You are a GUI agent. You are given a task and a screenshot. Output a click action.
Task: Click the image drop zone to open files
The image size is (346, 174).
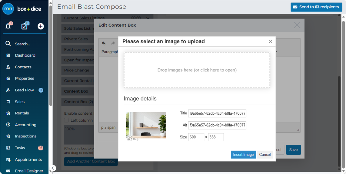coord(197,70)
